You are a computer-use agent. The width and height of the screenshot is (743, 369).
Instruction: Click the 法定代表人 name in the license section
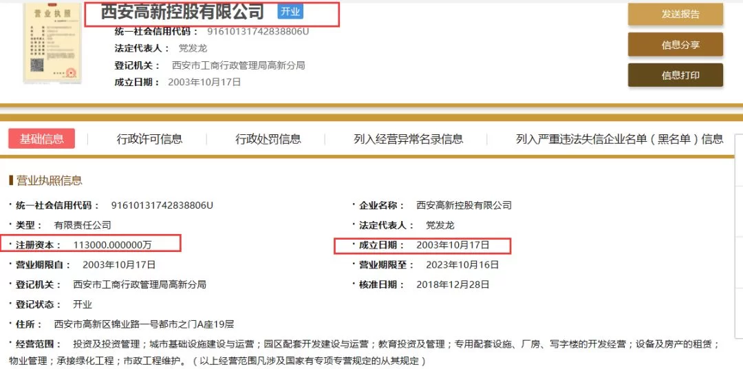pyautogui.click(x=440, y=225)
